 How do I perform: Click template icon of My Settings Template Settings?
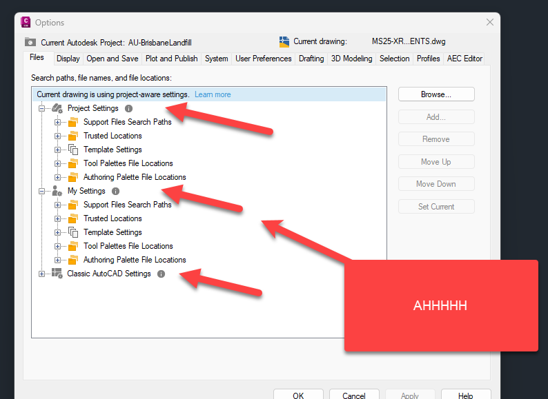click(x=73, y=232)
